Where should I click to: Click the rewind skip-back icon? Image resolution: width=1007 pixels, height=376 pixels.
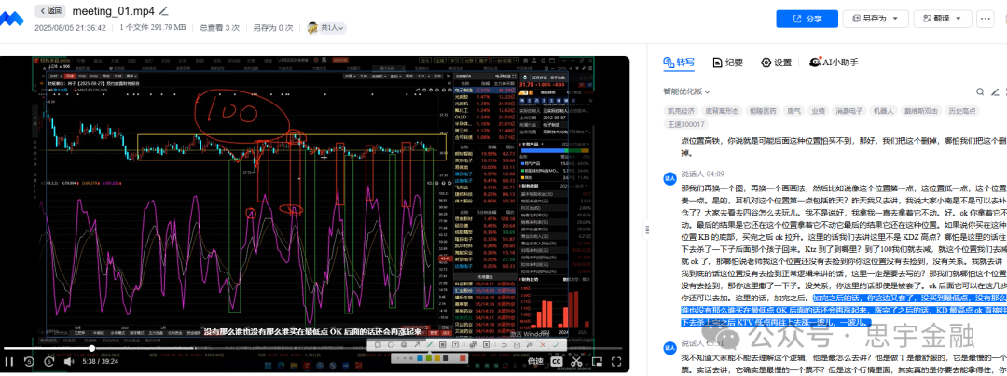(x=30, y=361)
